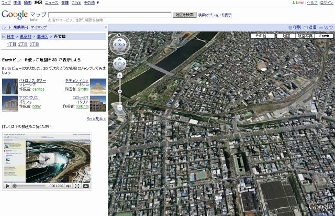Screen dimensions: 335x216
Task: Click the look-left arrow on the eye joystick
Action: (115, 45)
